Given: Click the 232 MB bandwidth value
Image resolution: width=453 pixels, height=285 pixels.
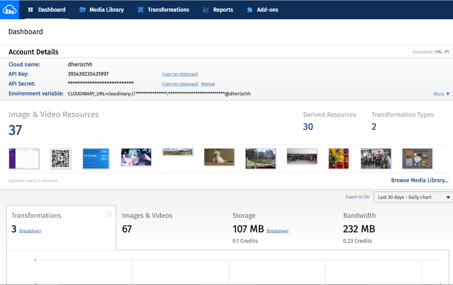Looking at the screenshot, I should point(359,229).
